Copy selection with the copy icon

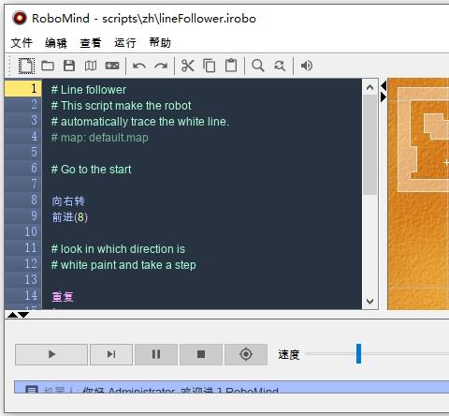click(210, 66)
